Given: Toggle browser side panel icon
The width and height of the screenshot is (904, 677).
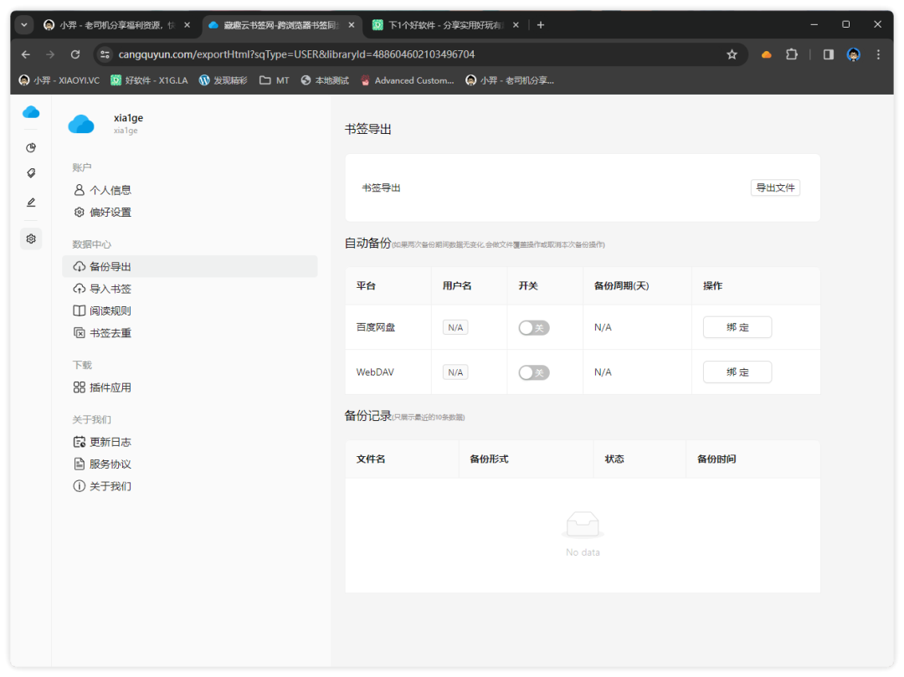Looking at the screenshot, I should click(828, 54).
